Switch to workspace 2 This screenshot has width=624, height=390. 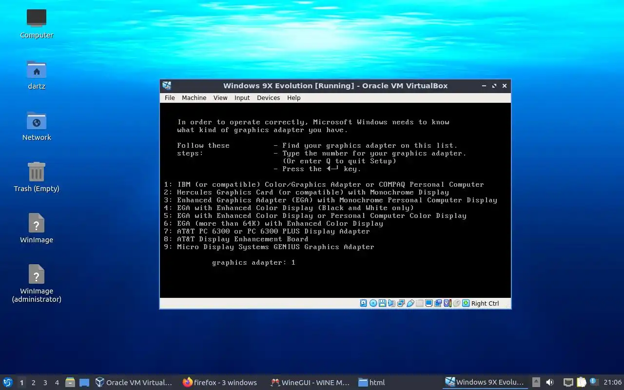coord(33,383)
